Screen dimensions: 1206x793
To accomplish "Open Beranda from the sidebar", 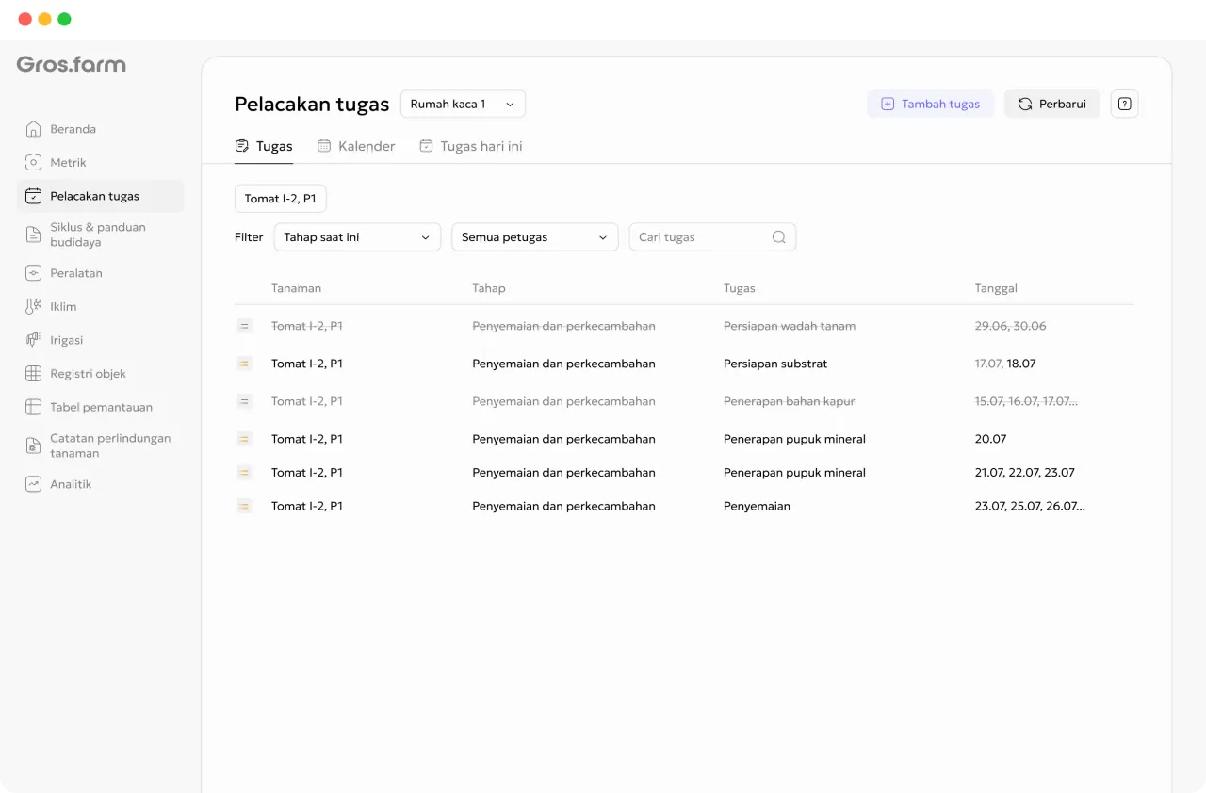I will tap(101, 129).
